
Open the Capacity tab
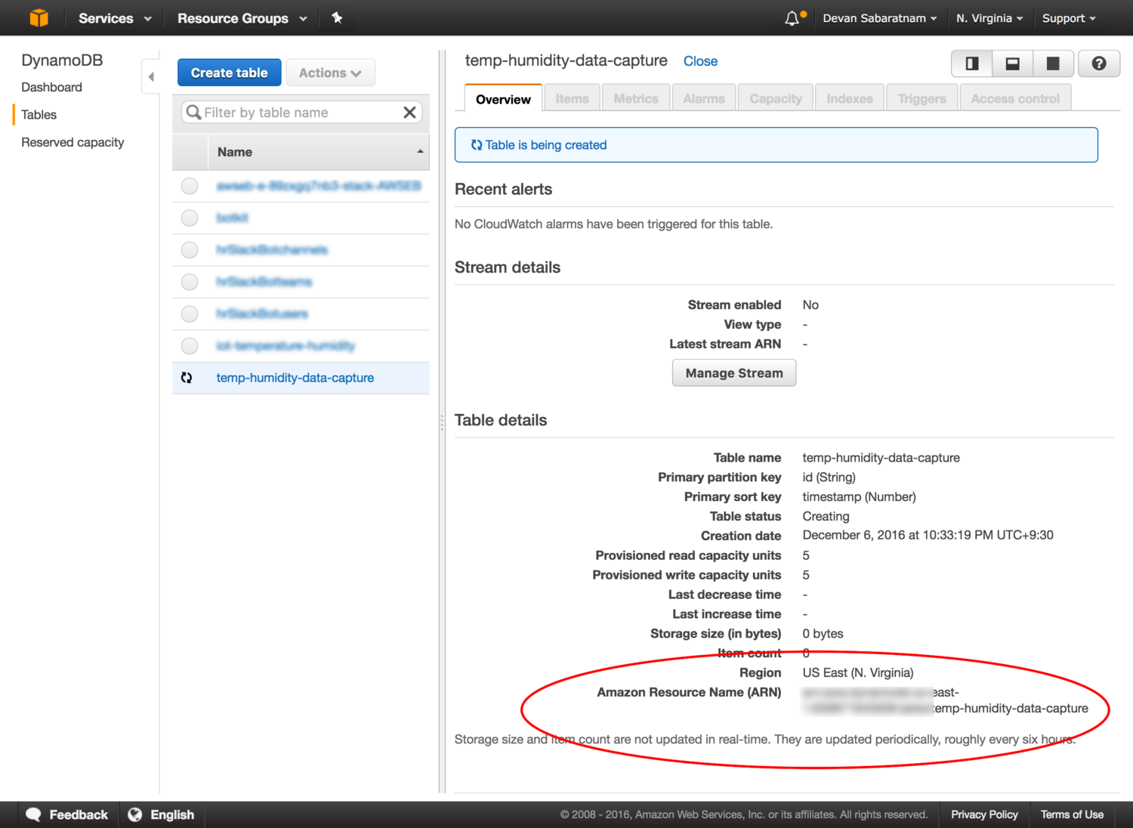tap(776, 98)
